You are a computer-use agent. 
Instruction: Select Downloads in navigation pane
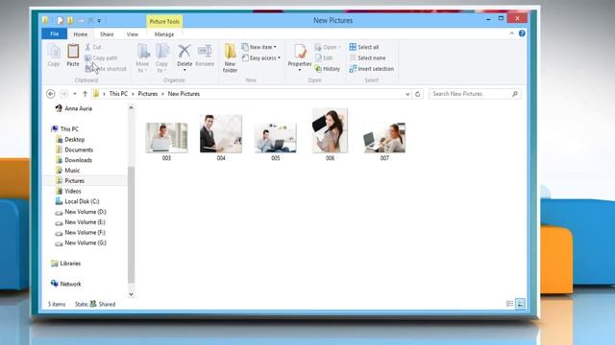tap(78, 160)
